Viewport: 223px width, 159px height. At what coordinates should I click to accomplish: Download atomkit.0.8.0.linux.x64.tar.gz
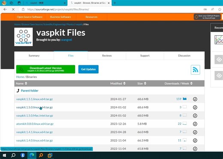pyautogui.click(x=35, y=124)
